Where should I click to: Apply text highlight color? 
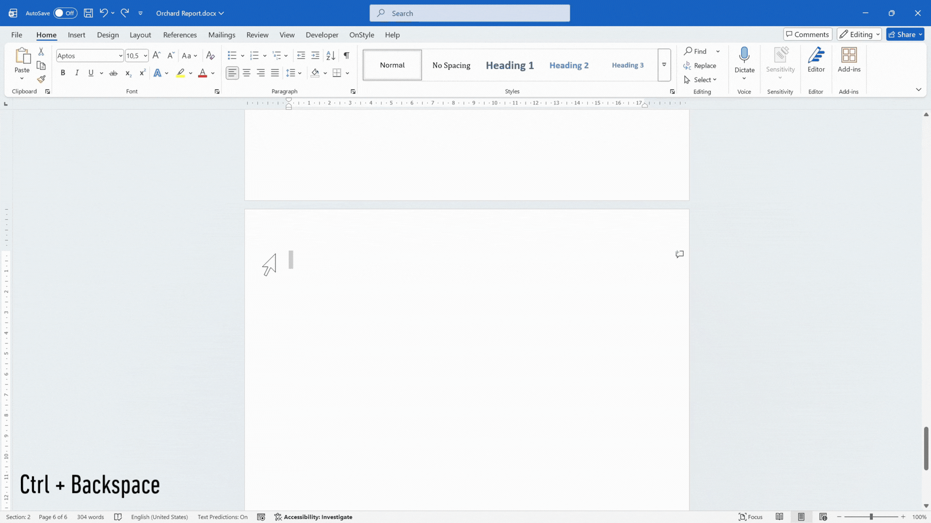pos(180,73)
